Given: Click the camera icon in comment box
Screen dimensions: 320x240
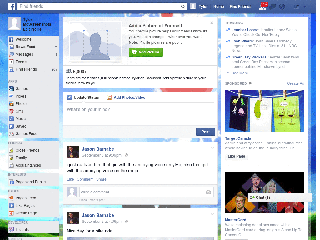Looking at the screenshot, I should click(x=208, y=192).
